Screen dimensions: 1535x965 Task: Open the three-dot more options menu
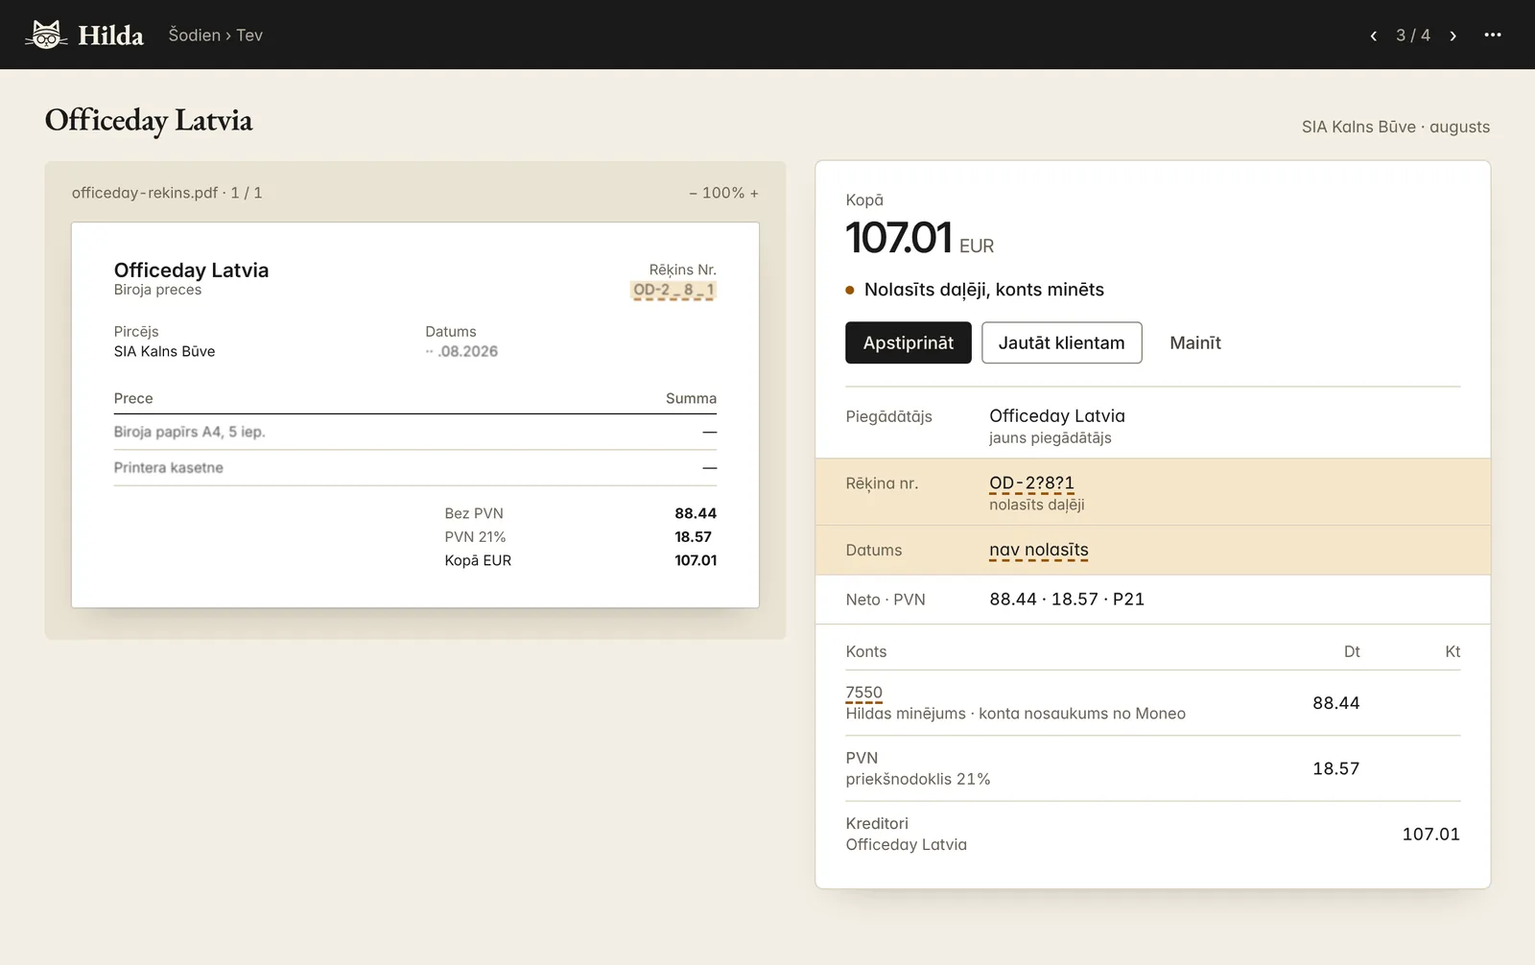pos(1493,35)
